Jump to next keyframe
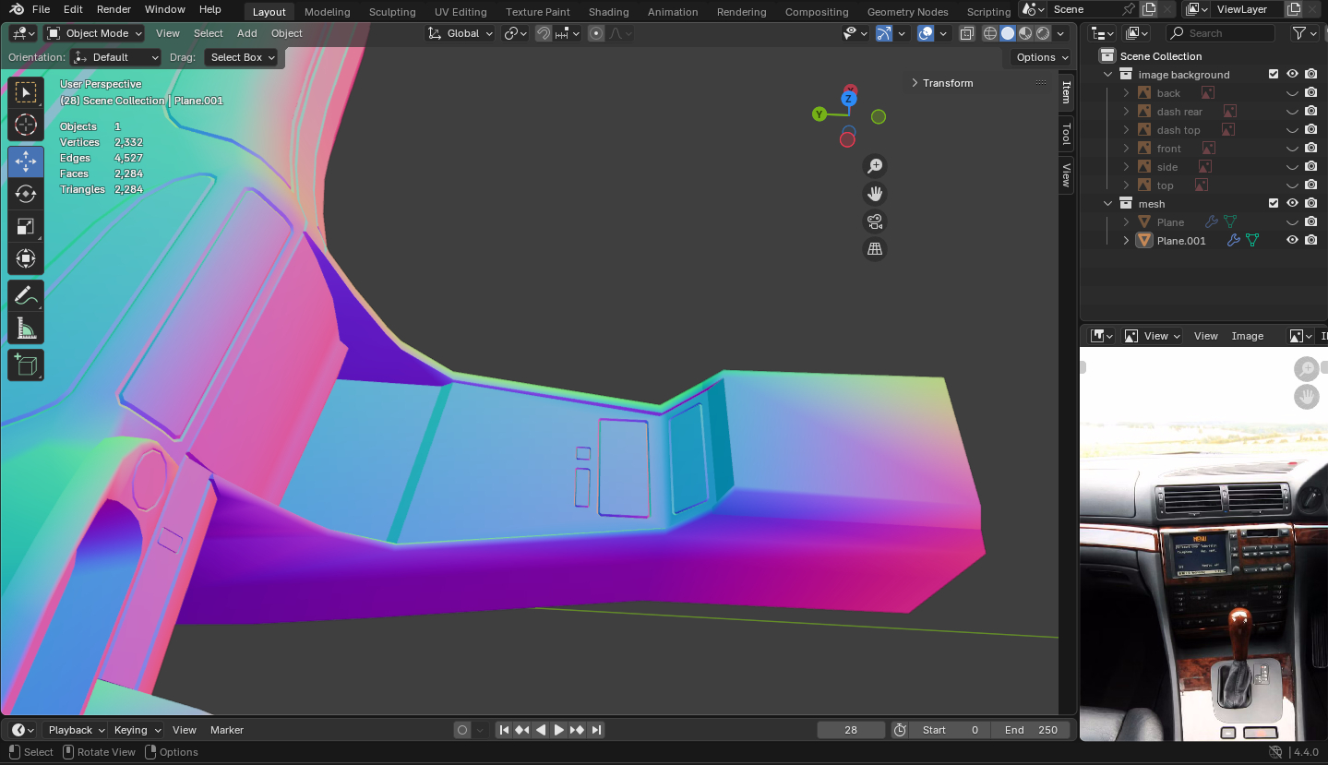The width and height of the screenshot is (1328, 765). pos(578,730)
